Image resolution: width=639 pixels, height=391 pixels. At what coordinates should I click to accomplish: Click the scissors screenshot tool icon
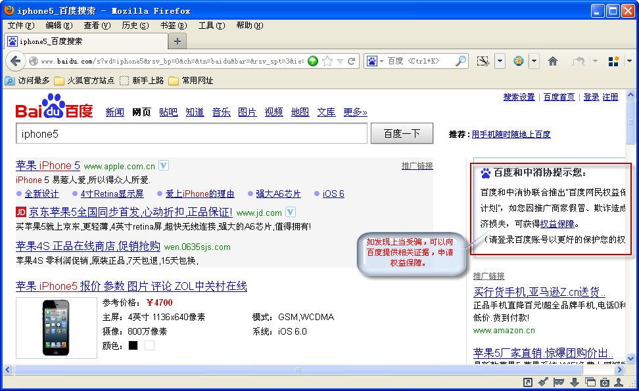pos(483,62)
